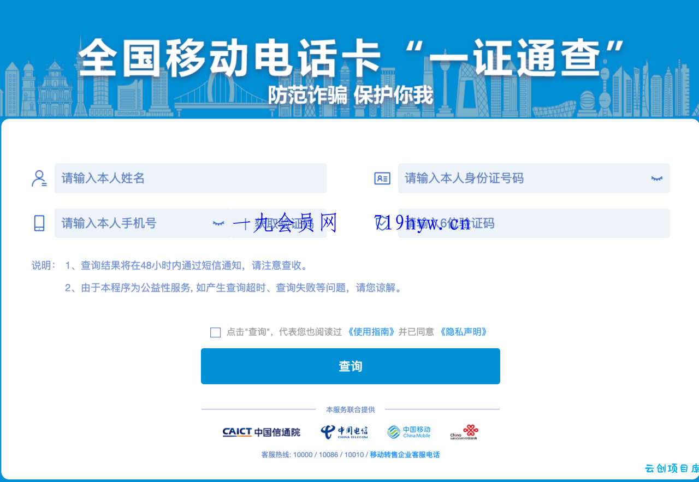Click the 全国移动电话卡"一证通查" banner title
Image resolution: width=699 pixels, height=482 pixels.
pos(350,57)
